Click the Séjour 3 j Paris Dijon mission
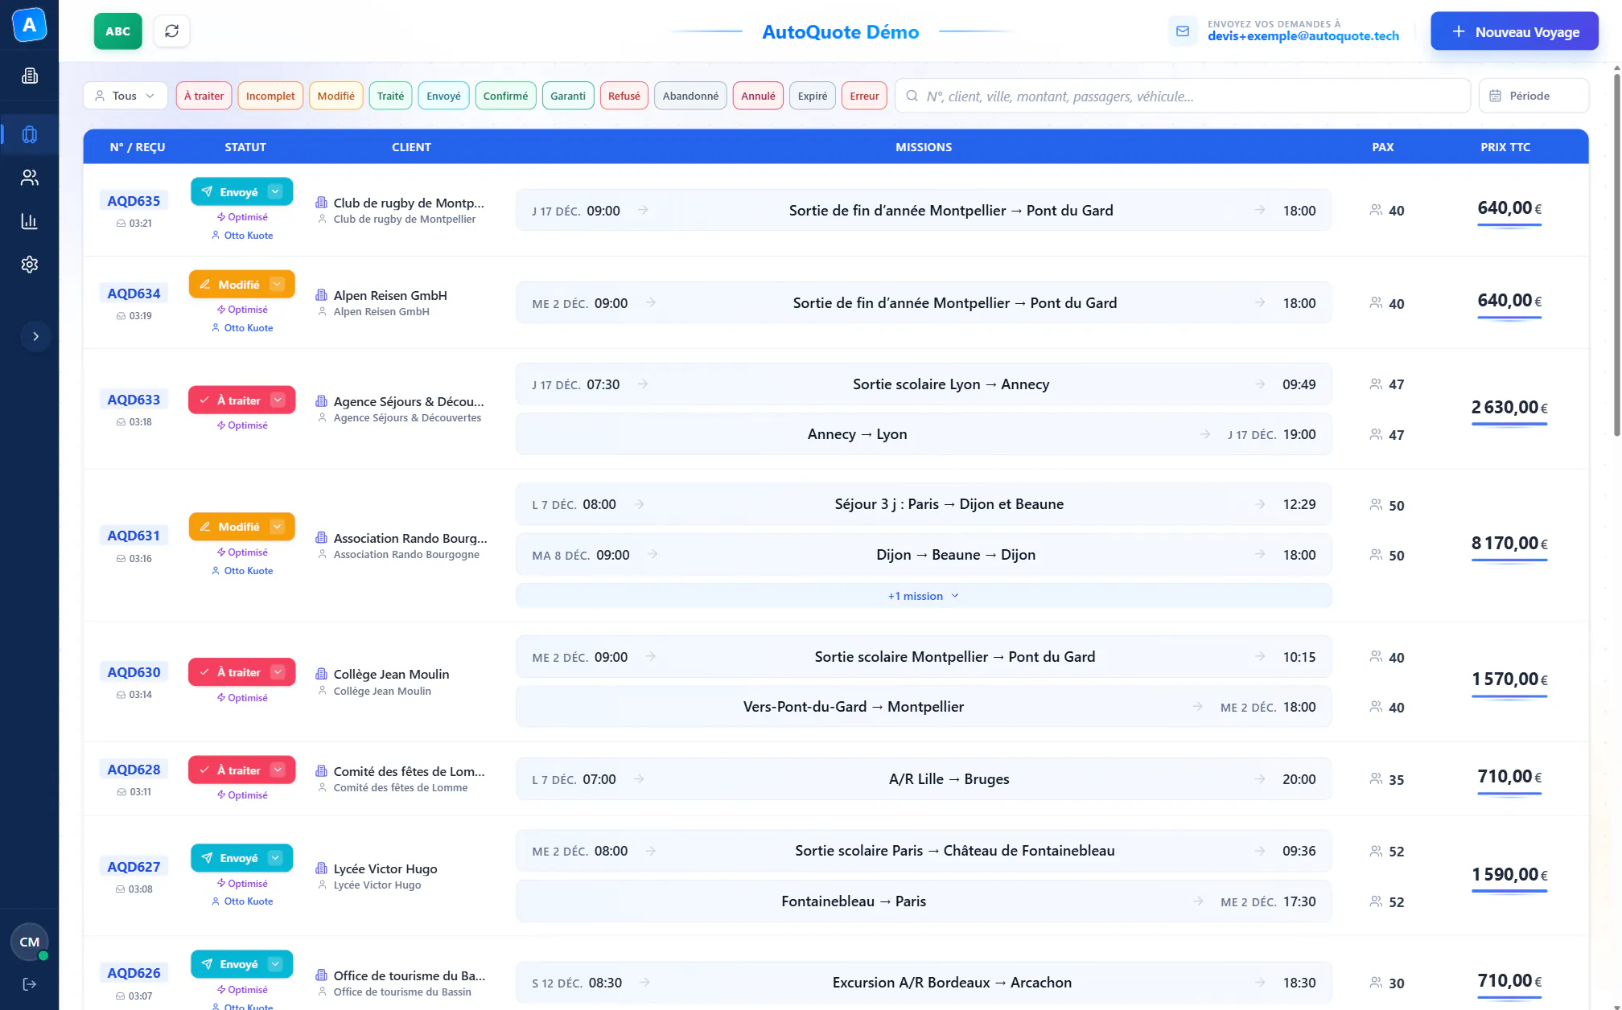Screen dimensions: 1622x1010 924,504
